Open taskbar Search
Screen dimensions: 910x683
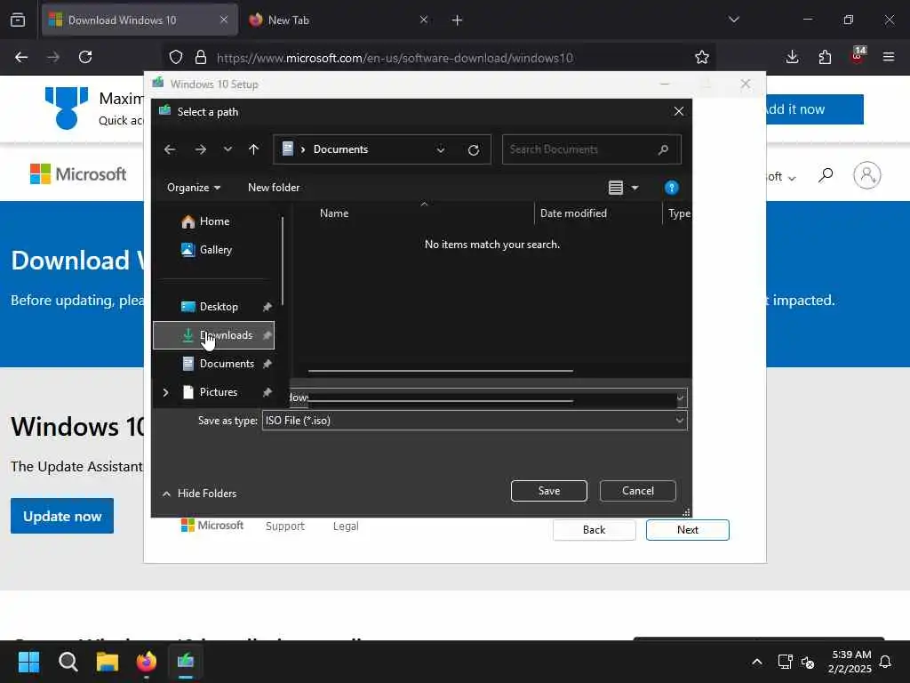tap(68, 662)
